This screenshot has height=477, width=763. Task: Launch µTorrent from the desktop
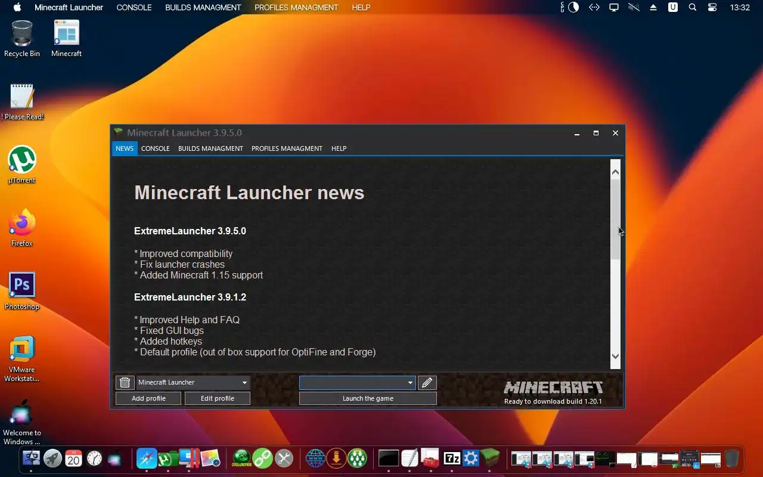click(22, 165)
